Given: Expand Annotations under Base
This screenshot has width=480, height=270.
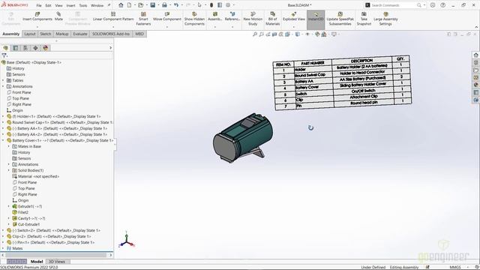Looking at the screenshot, I should (3, 87).
